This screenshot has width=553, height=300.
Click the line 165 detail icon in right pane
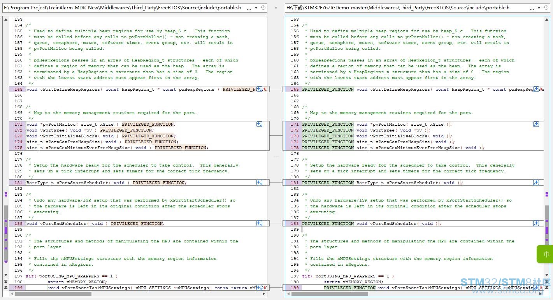pyautogui.click(x=536, y=89)
